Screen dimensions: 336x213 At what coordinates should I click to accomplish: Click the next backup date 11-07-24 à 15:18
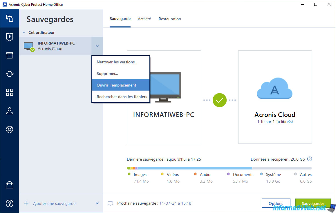pos(175,203)
